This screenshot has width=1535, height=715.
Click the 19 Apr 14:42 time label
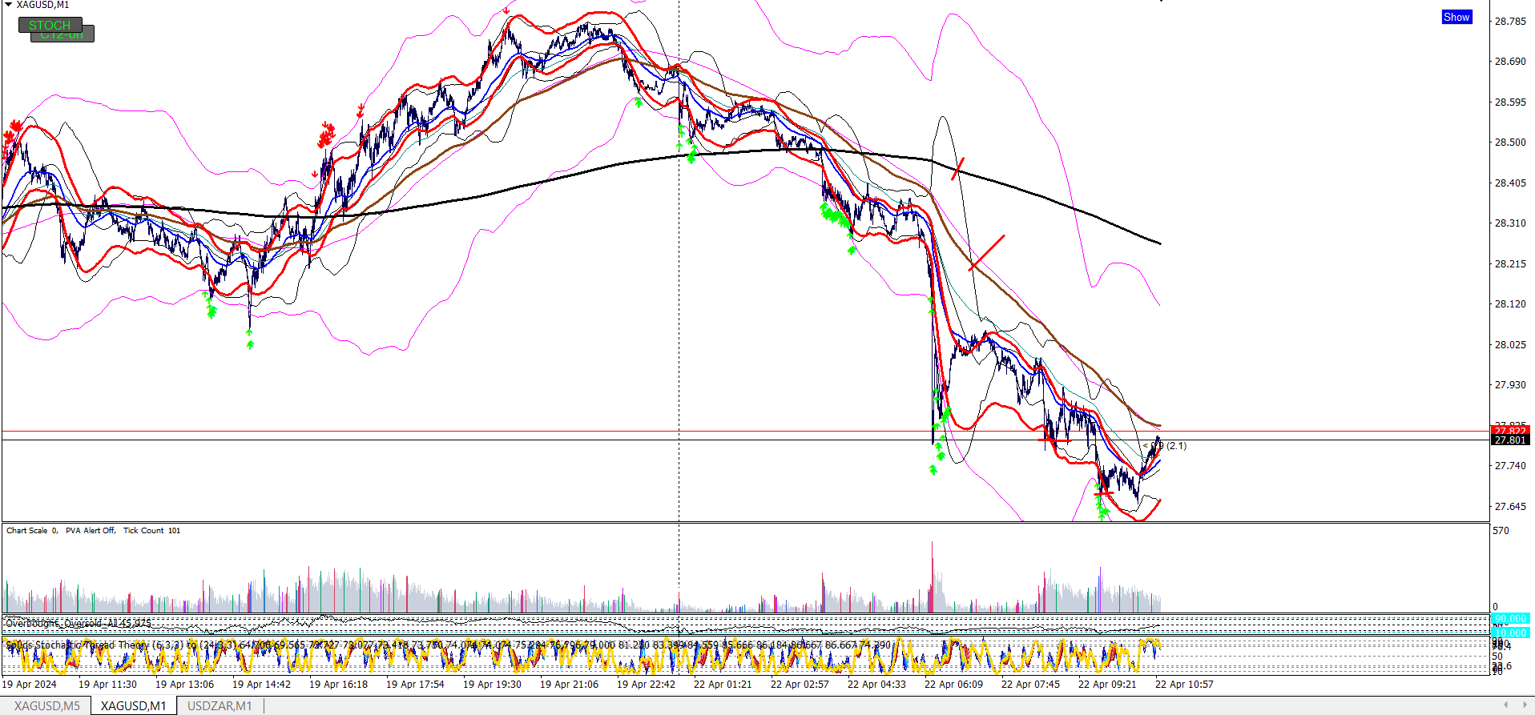[261, 684]
